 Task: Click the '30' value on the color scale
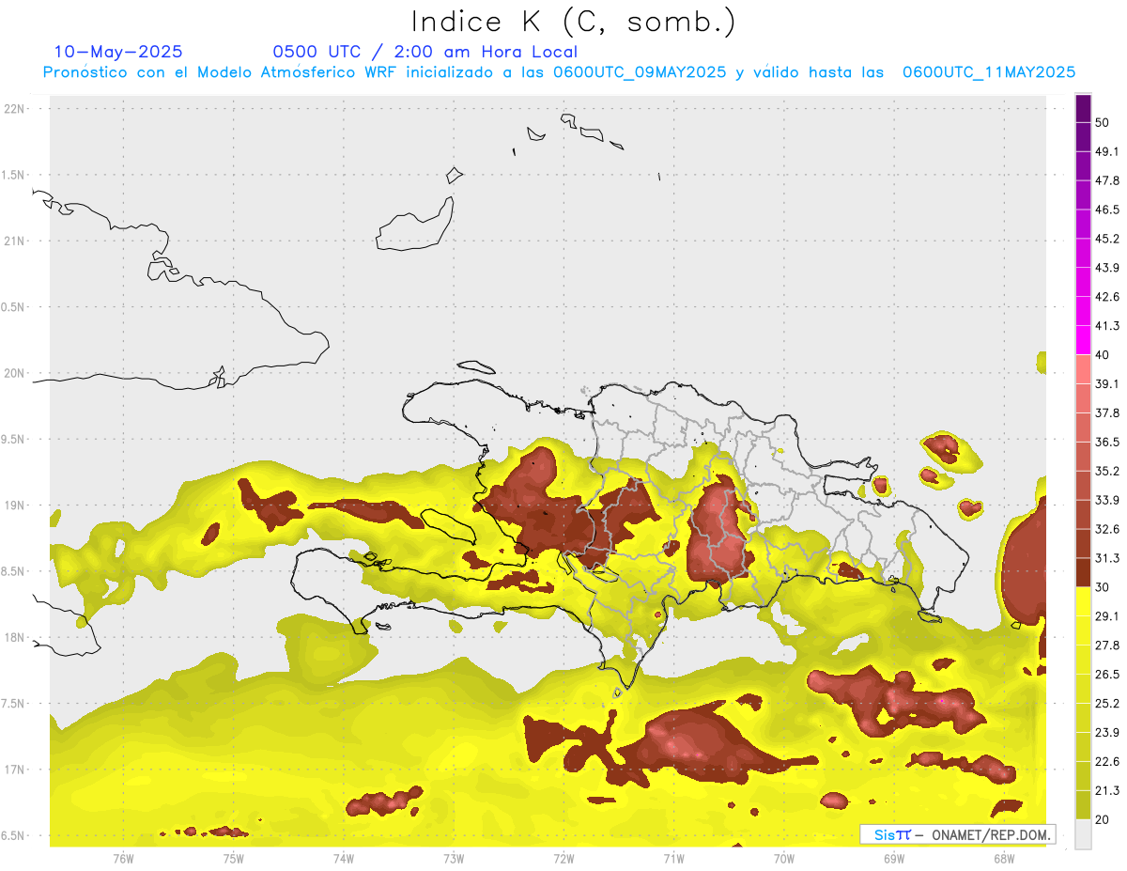coord(1104,587)
